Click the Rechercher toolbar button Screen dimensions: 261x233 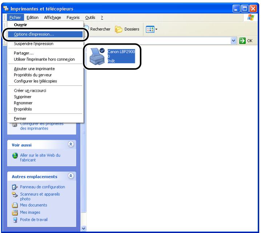tap(97, 29)
